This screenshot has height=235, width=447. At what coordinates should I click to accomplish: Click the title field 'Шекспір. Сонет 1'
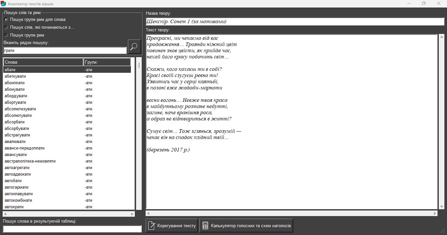click(x=295, y=22)
